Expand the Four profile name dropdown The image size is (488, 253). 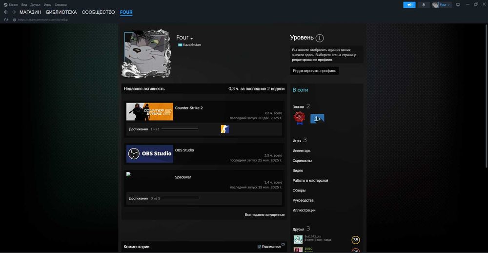point(192,38)
